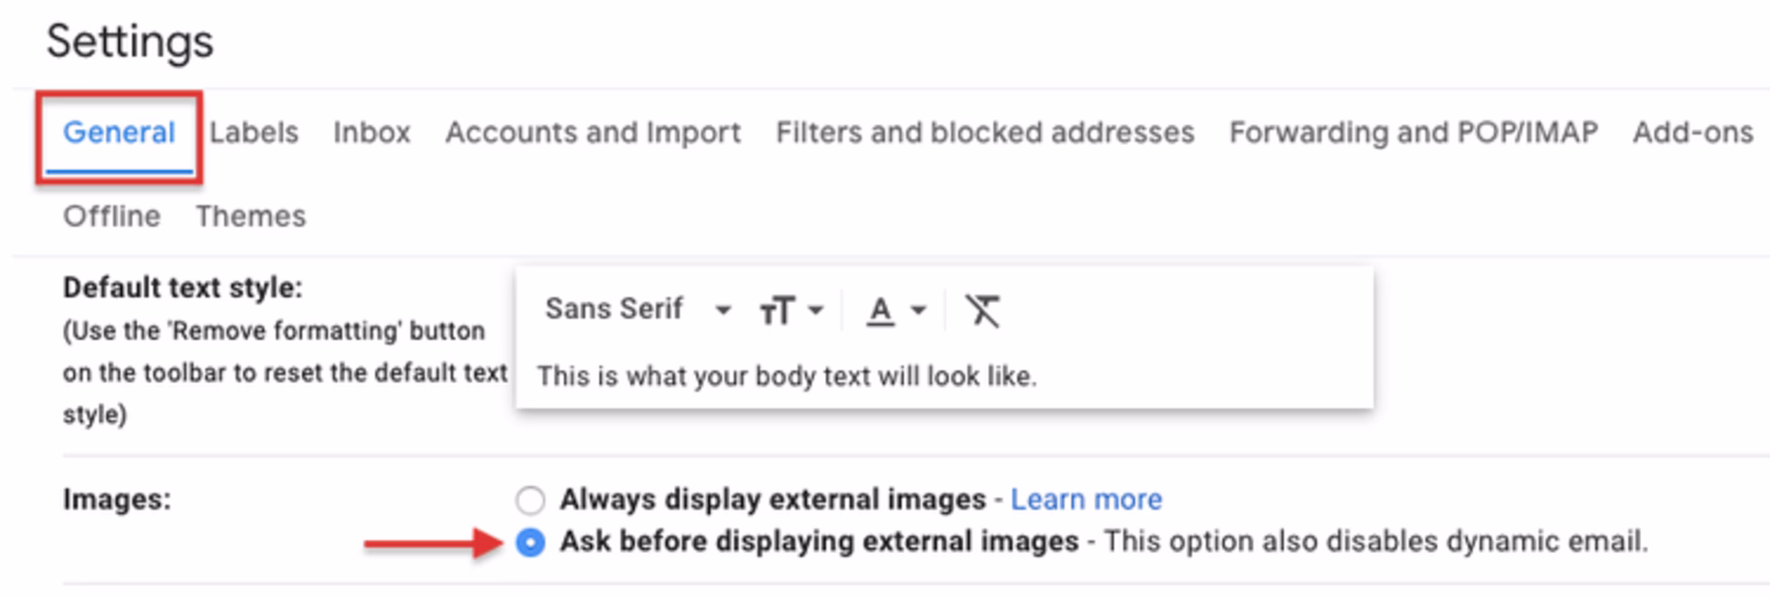Click the Always display external images label

(773, 499)
